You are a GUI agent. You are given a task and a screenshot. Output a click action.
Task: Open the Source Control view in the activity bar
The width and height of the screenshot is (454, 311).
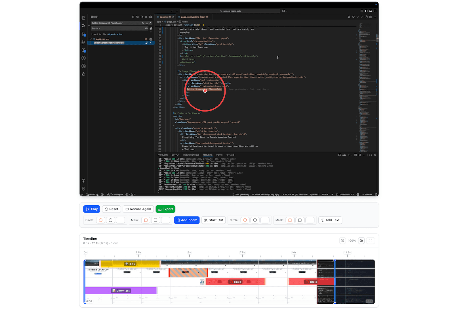point(84,34)
